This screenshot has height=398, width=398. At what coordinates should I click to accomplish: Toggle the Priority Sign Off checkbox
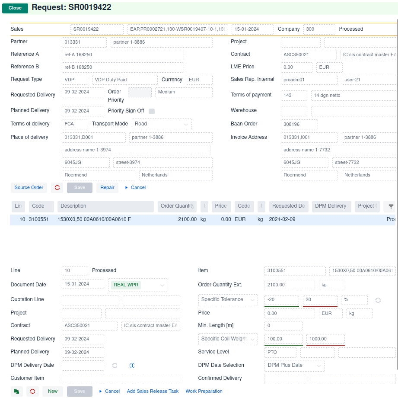click(x=152, y=111)
